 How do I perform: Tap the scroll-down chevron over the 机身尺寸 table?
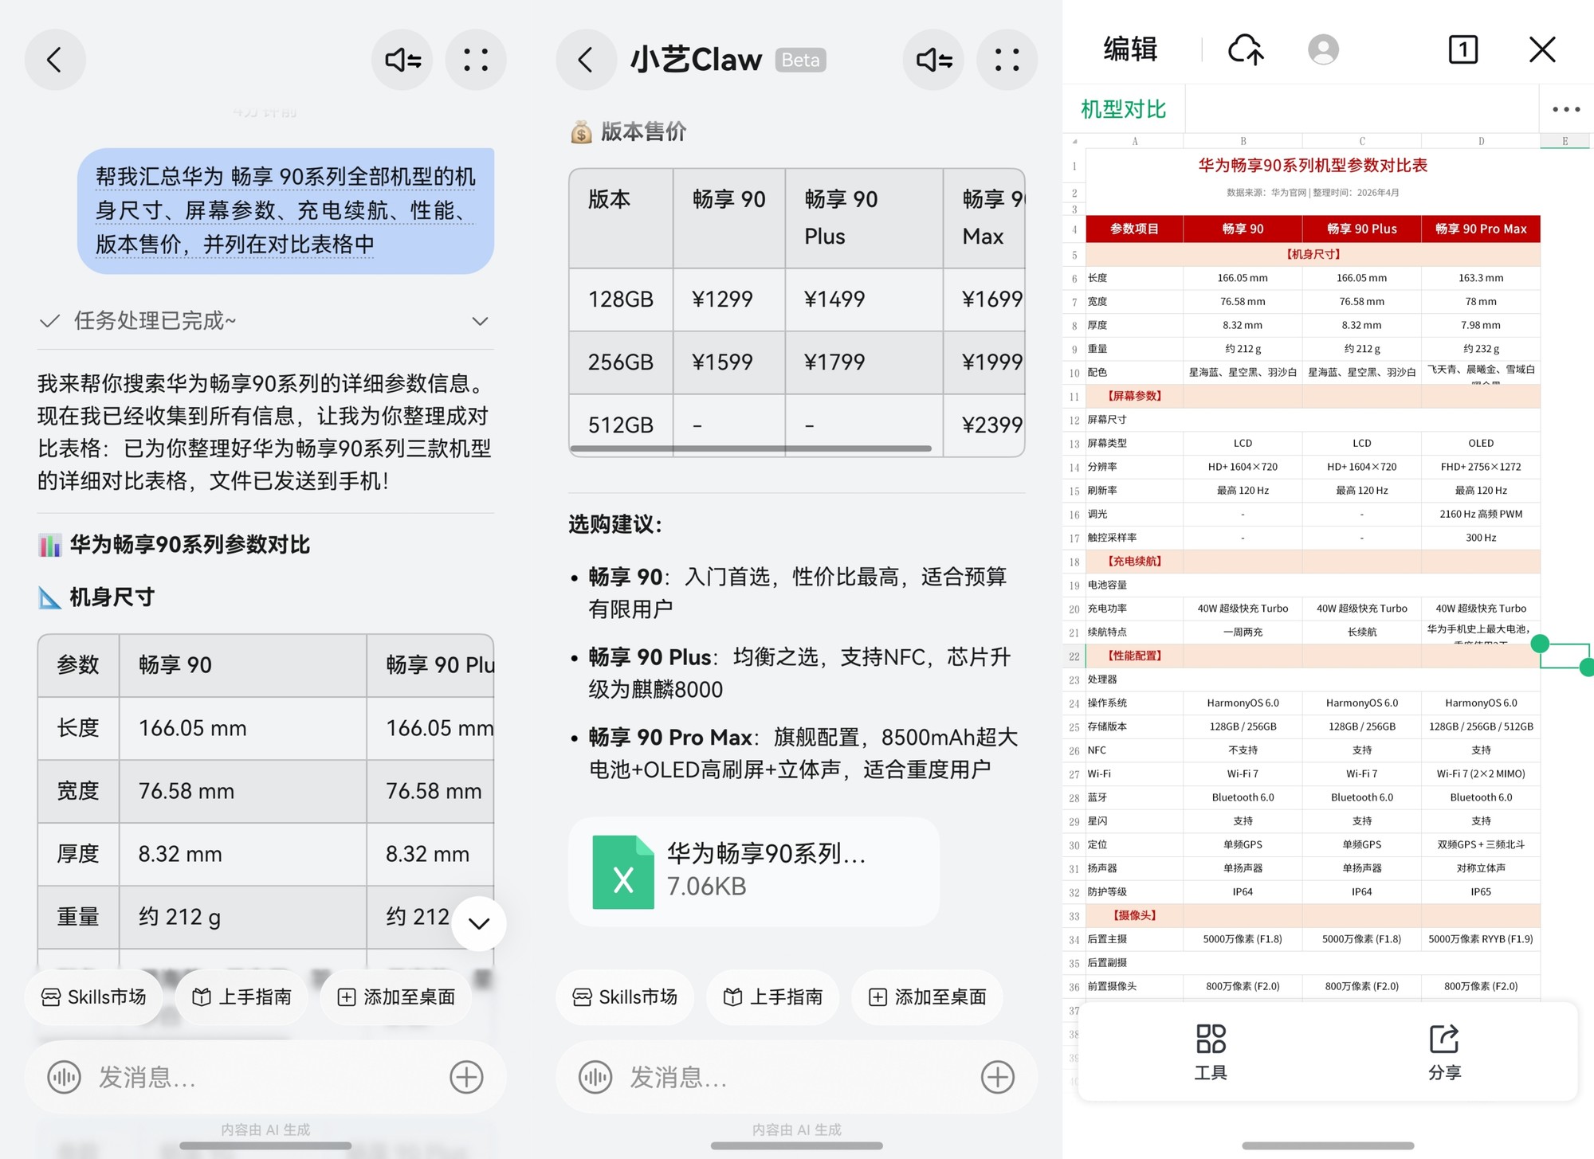pos(478,923)
